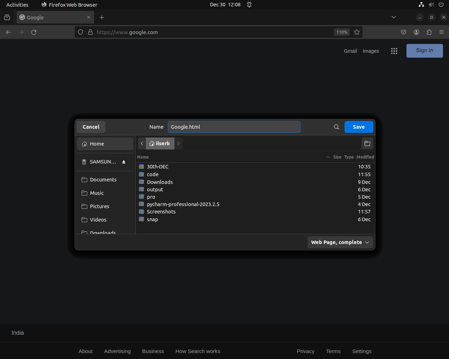Open the Gmail link
Viewport: 449px width, 359px height.
coord(350,51)
